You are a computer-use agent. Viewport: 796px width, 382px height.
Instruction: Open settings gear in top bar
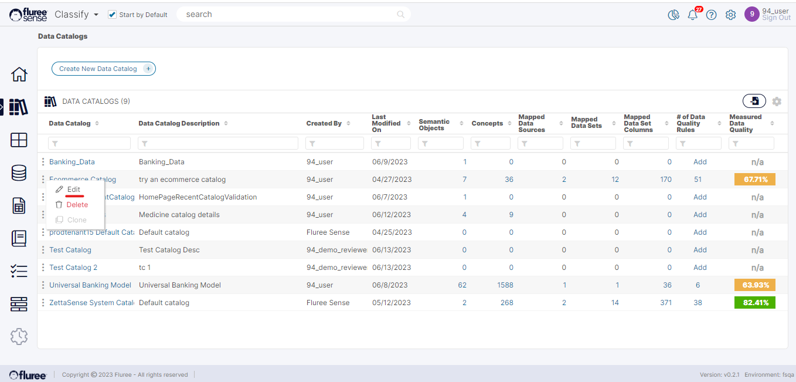(x=730, y=15)
